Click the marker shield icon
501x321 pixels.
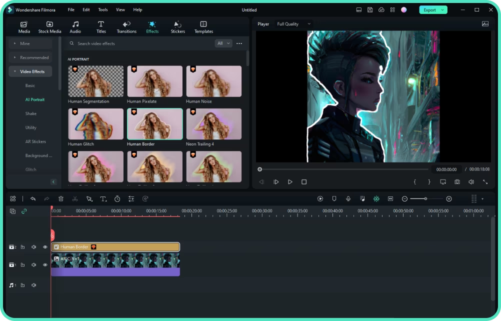[334, 198]
